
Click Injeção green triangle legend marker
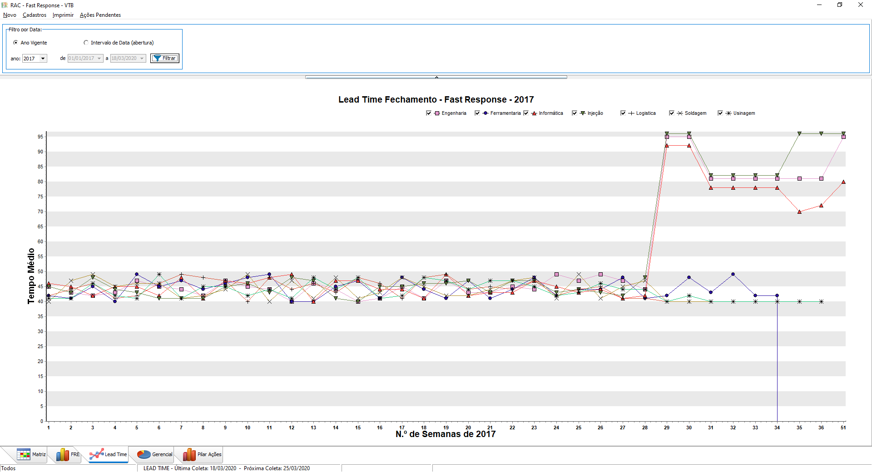tap(583, 113)
